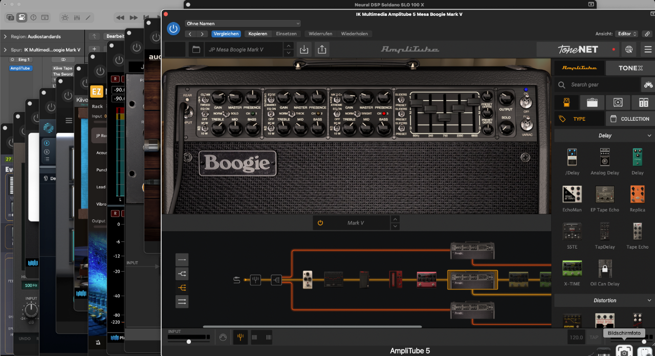
Task: Click the tuner block in signal chain
Action: [255, 280]
